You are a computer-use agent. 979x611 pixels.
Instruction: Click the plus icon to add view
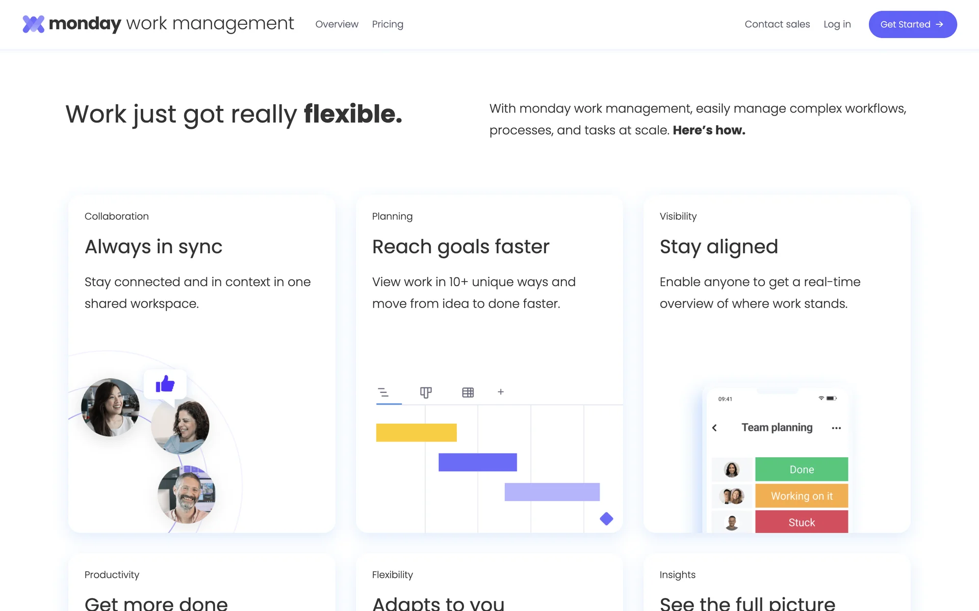pyautogui.click(x=501, y=392)
